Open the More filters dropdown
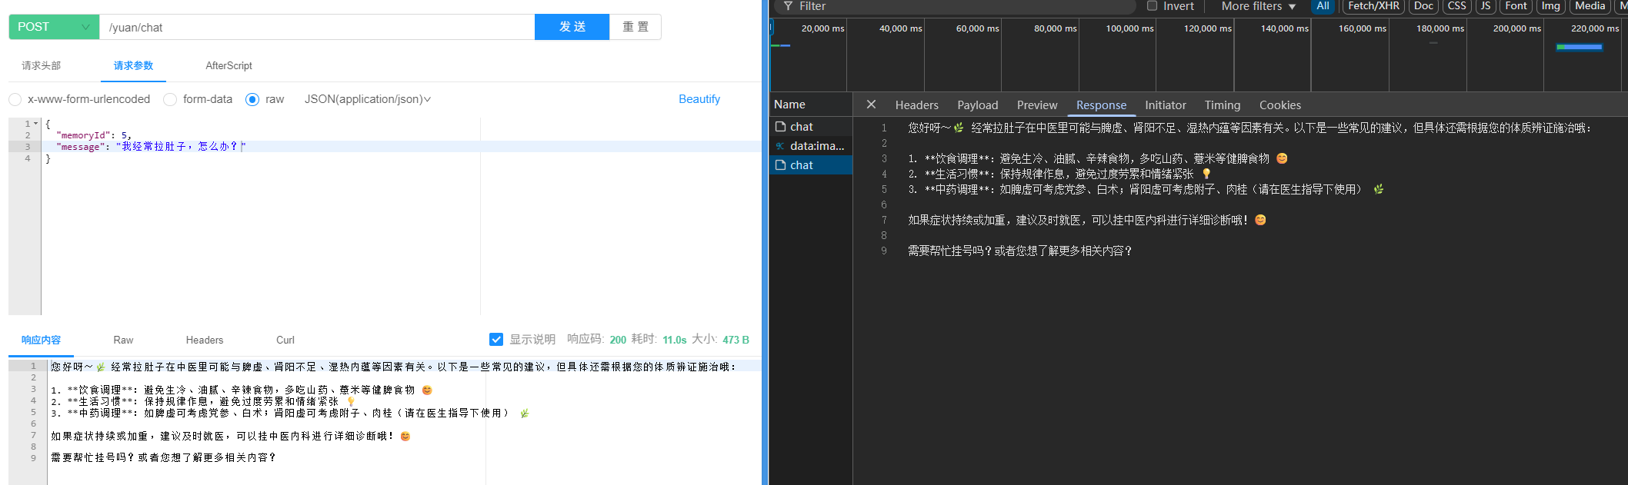The width and height of the screenshot is (1628, 485). (1258, 6)
